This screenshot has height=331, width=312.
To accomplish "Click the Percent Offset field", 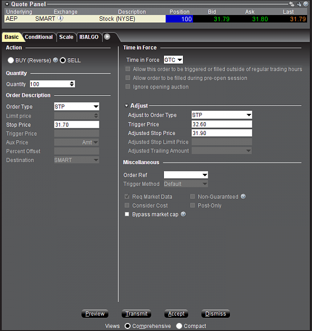I will pos(77,151).
